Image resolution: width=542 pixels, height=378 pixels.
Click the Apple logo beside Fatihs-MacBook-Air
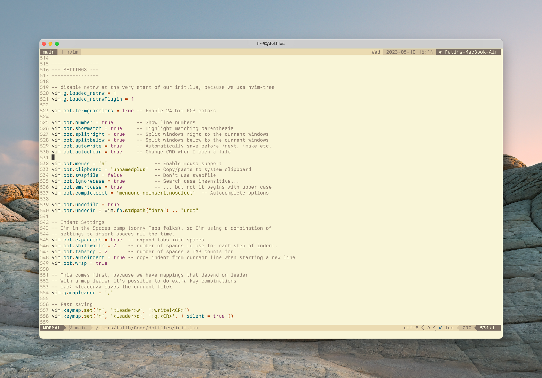[440, 52]
